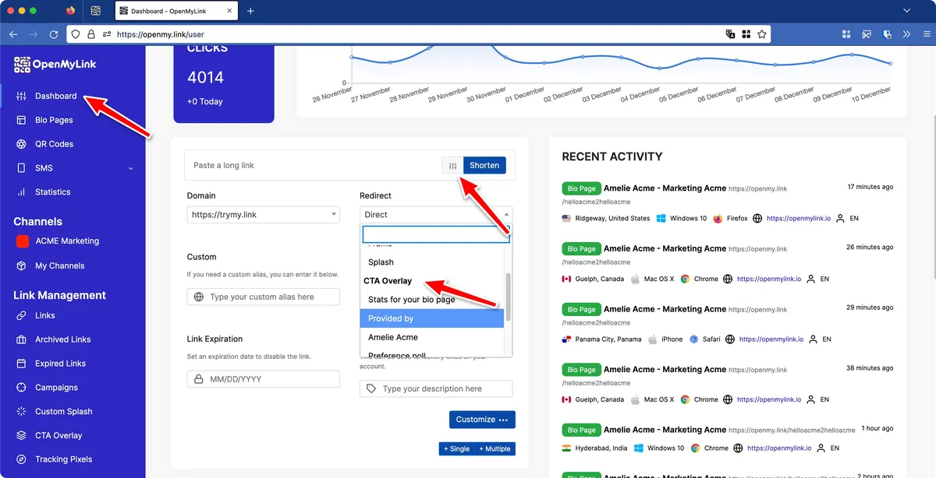Click the Firefox browser icon in Ridgeway entry
This screenshot has height=478, width=936.
click(718, 219)
